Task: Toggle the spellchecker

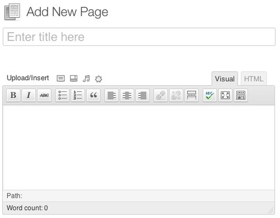Action: pyautogui.click(x=210, y=95)
